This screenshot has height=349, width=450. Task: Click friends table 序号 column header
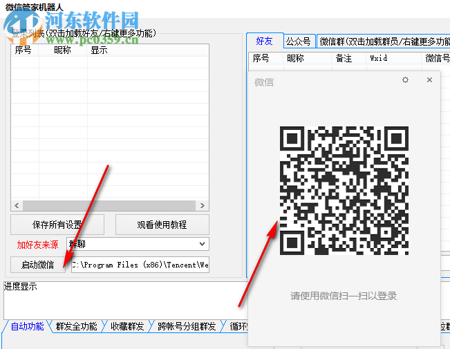(265, 58)
